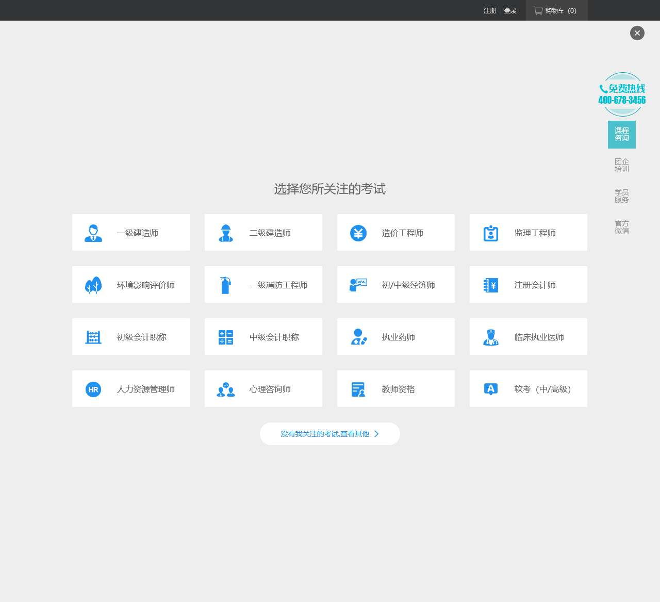This screenshot has height=602, width=660.
Task: Click the 初级会计职称 abacus icon
Action: pos(93,337)
